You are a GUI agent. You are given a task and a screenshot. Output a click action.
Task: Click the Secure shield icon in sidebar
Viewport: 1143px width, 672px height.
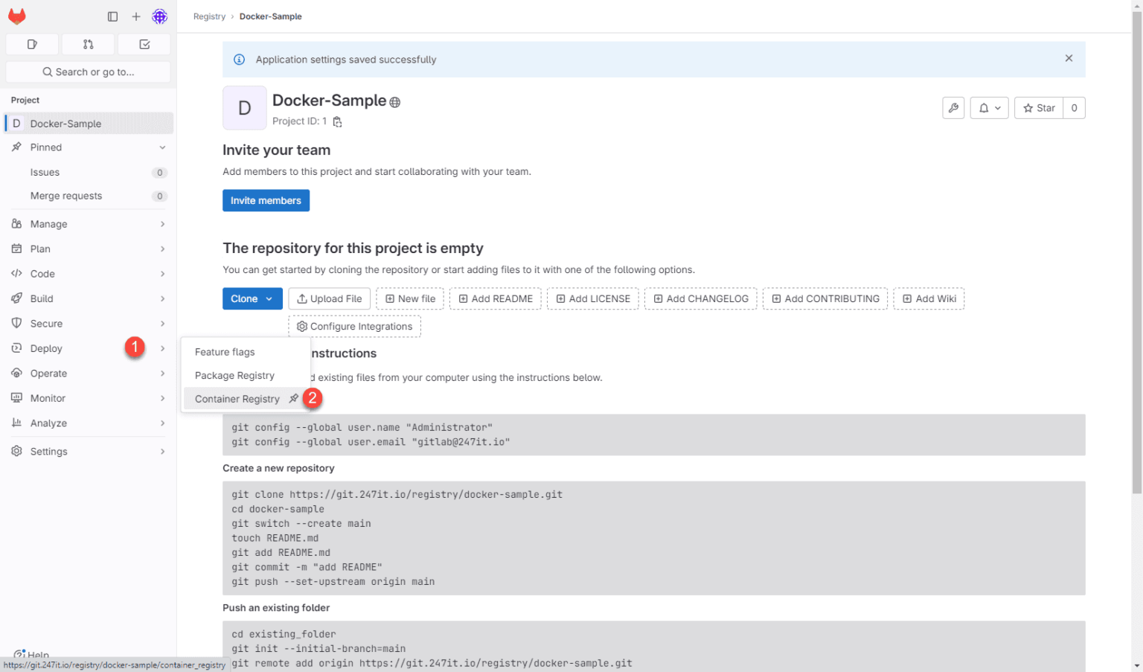tap(16, 323)
